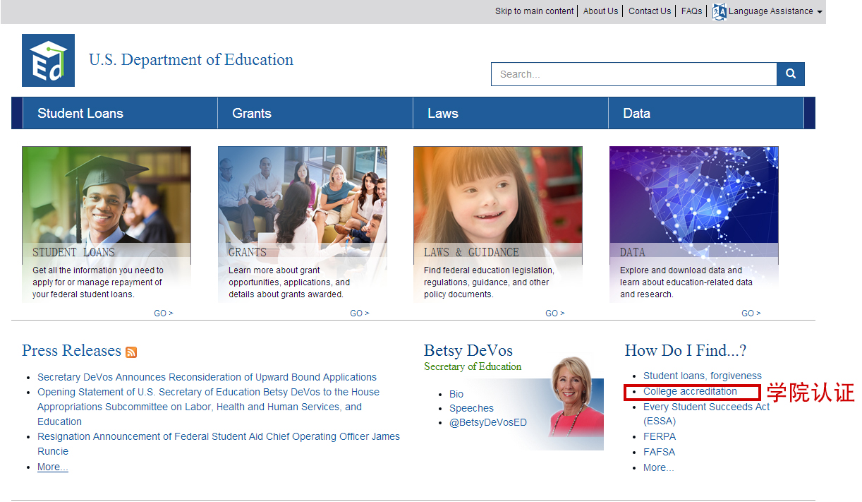The width and height of the screenshot is (862, 502).
Task: Click More under Press Releases
Action: (53, 467)
